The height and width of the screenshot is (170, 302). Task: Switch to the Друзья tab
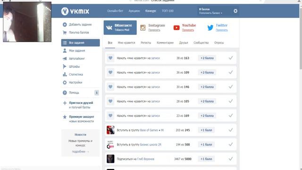(x=184, y=43)
